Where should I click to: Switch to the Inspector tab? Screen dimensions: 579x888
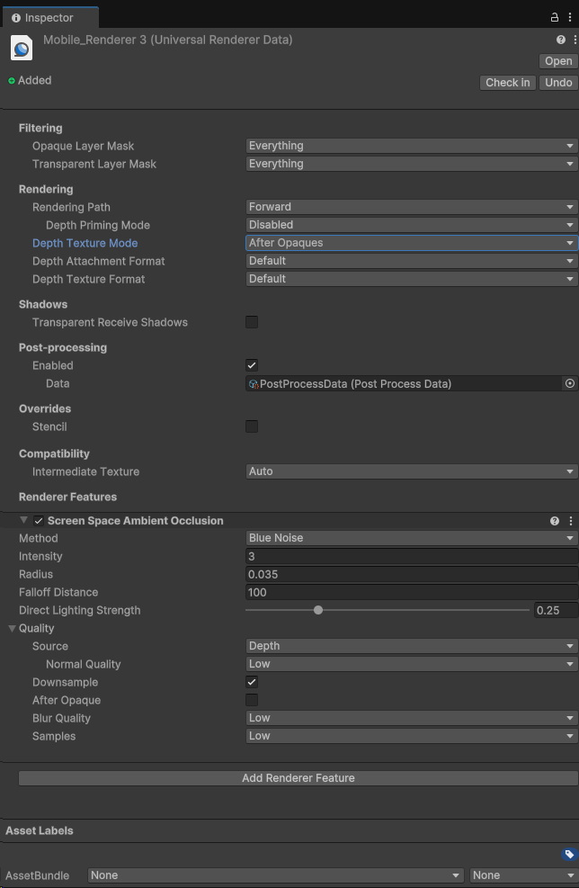click(x=50, y=16)
